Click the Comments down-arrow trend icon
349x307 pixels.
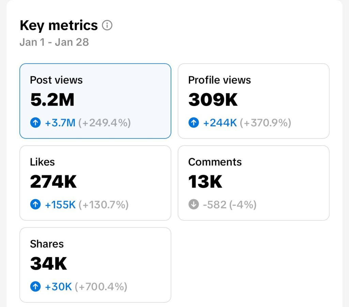pyautogui.click(x=194, y=204)
